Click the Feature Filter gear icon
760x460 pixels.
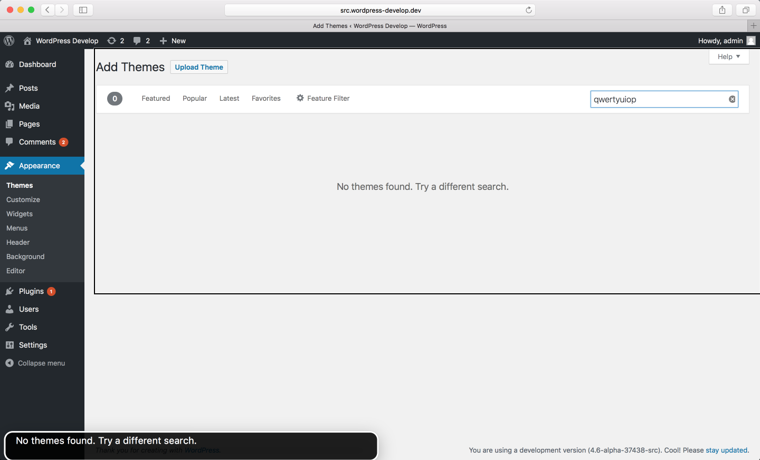click(x=300, y=98)
